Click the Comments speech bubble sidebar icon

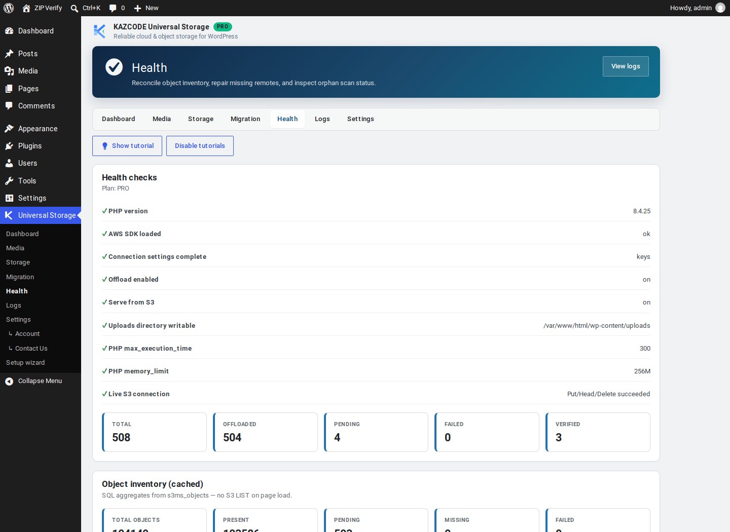coord(9,106)
